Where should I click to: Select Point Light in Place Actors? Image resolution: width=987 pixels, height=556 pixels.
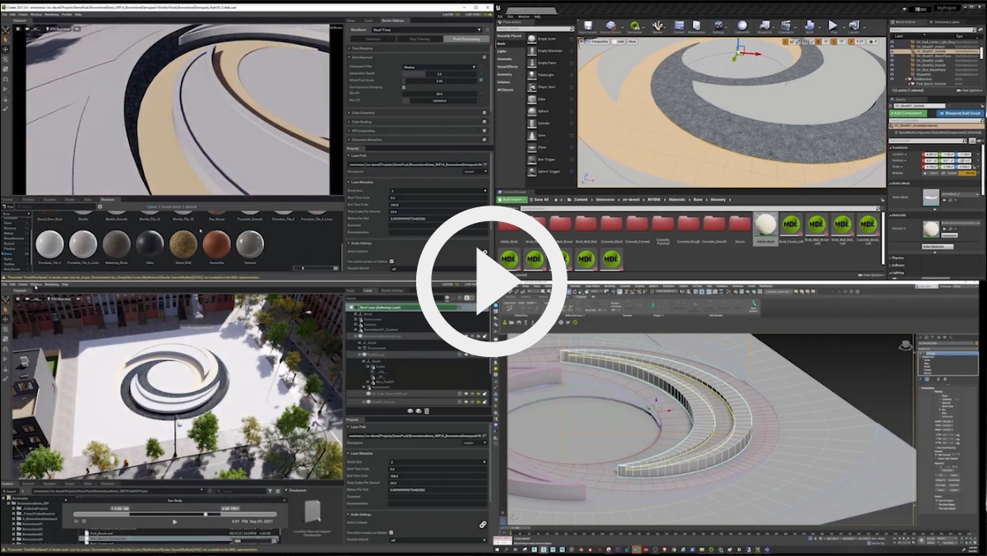pos(549,75)
